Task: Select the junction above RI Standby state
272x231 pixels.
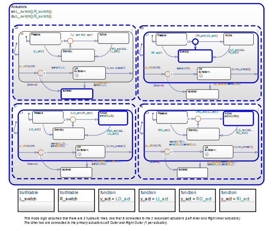Action: pyautogui.click(x=198, y=119)
